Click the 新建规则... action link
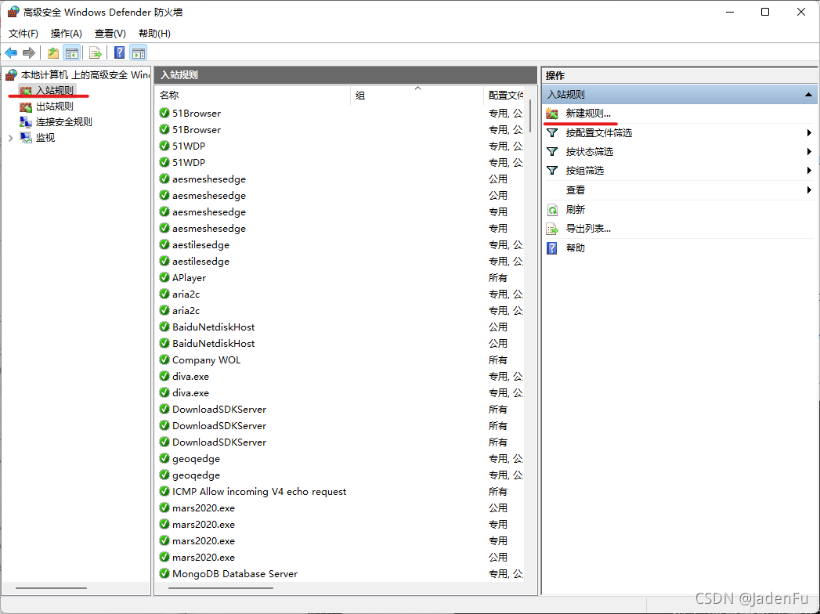Screen dimensions: 820x614 [x=588, y=114]
